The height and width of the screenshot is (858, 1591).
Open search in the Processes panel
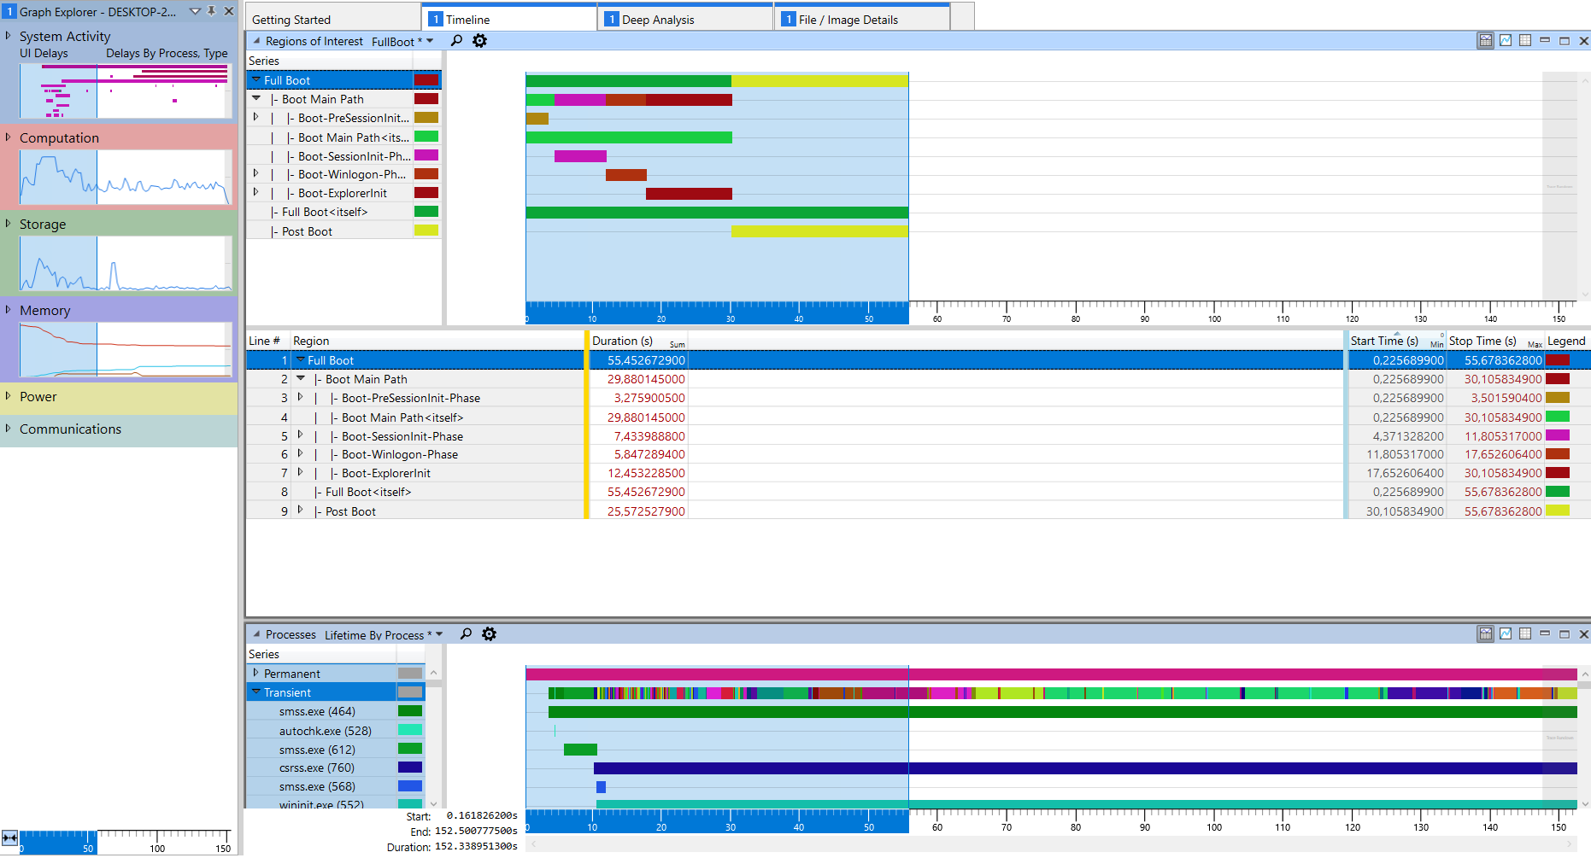tap(466, 634)
